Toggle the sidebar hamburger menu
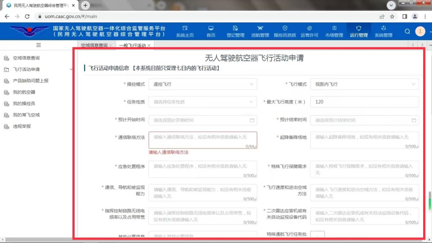Screen dimensions: 432x243 pos(38,45)
